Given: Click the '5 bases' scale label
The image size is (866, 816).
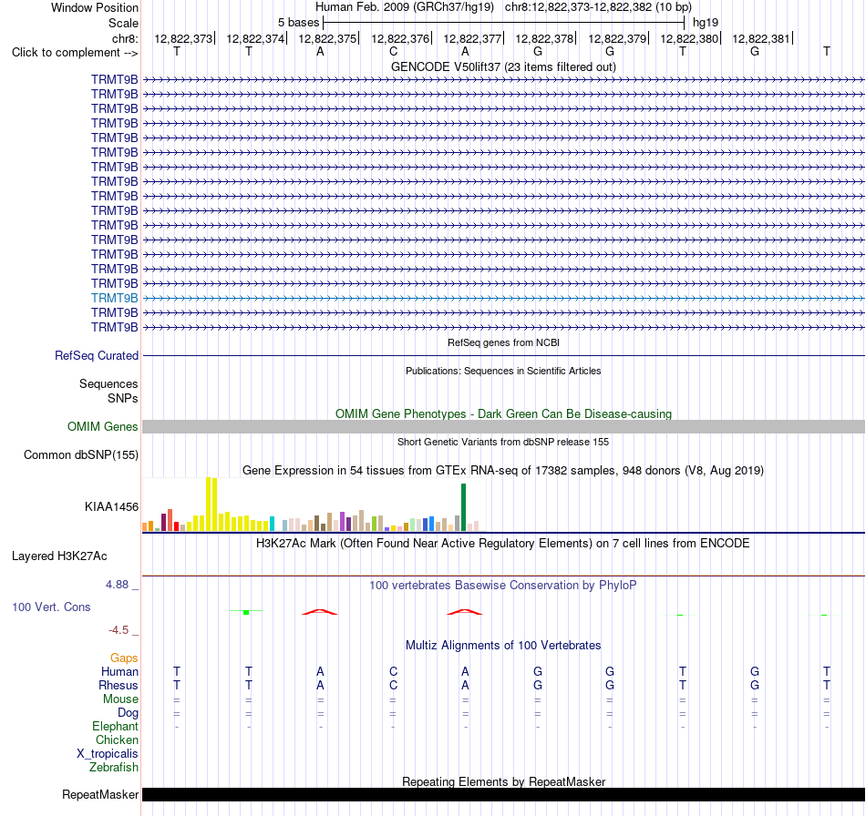Looking at the screenshot, I should click(x=298, y=23).
